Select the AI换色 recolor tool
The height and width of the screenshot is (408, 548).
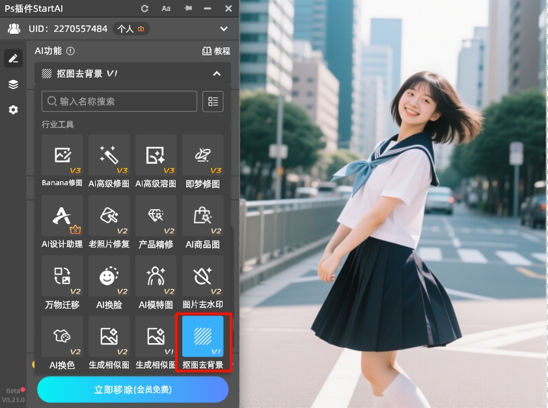[x=62, y=338]
